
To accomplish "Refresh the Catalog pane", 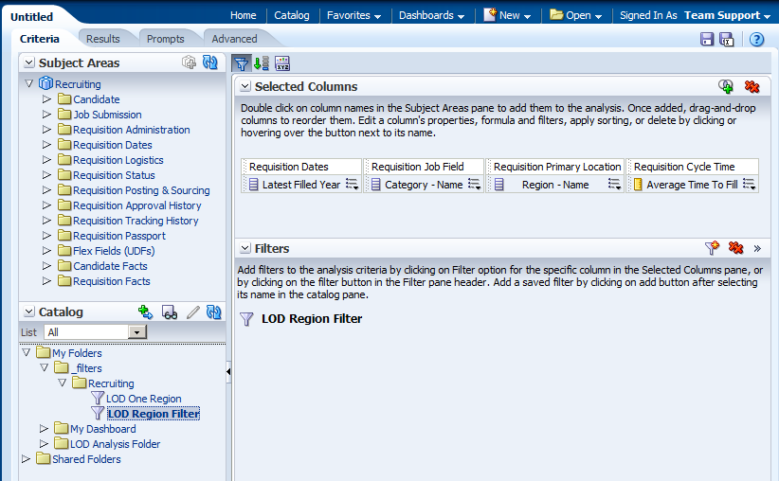I will pos(213,312).
